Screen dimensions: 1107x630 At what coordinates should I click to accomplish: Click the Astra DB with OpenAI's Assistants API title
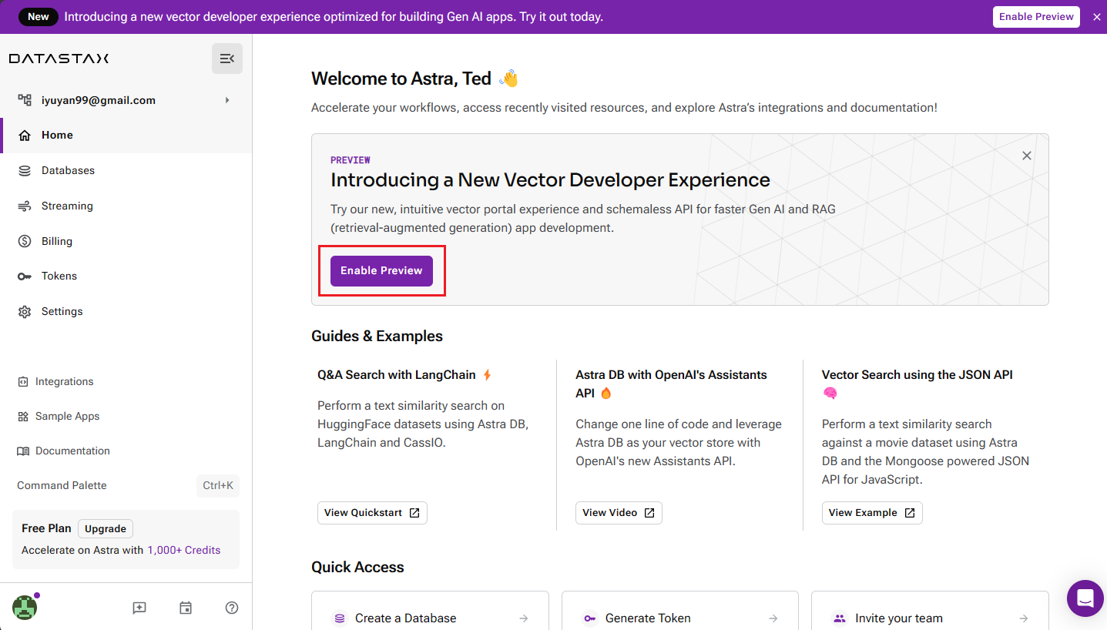tap(671, 384)
